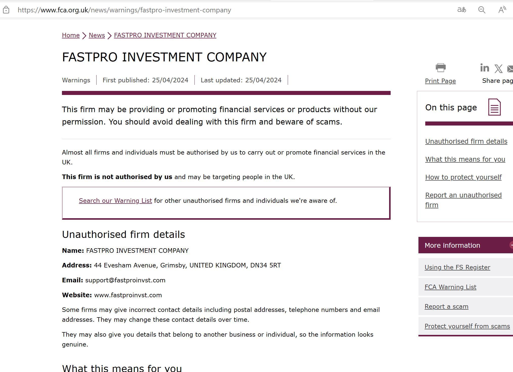Open the Search our Warning List link

click(x=115, y=201)
